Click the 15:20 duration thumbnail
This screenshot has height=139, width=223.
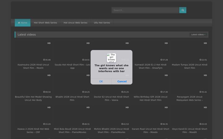(33, 116)
